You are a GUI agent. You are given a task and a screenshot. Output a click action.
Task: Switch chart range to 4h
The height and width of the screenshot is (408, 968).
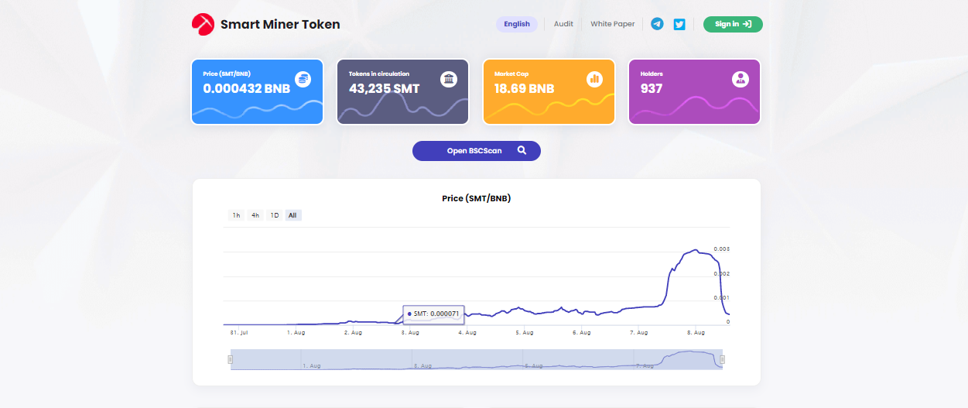[x=255, y=215]
